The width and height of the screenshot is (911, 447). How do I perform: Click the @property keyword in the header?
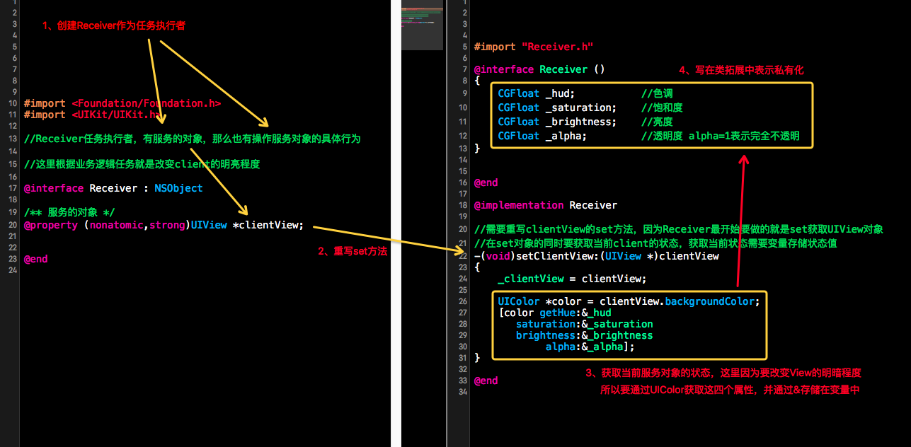pyautogui.click(x=51, y=225)
